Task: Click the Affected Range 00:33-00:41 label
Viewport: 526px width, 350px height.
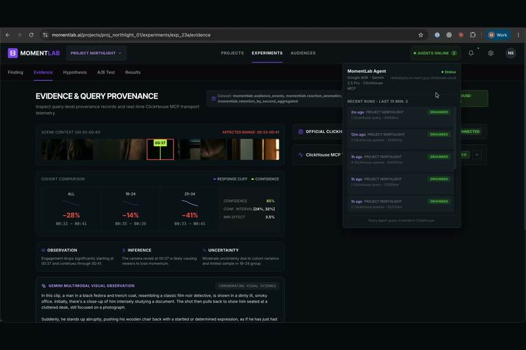Action: [x=251, y=132]
